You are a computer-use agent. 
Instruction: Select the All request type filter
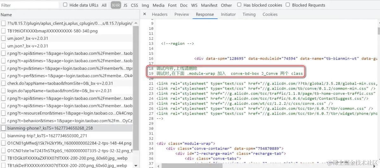click(x=104, y=5)
